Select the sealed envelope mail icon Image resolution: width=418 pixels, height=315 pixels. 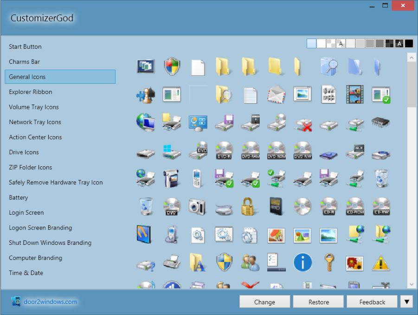point(276,94)
